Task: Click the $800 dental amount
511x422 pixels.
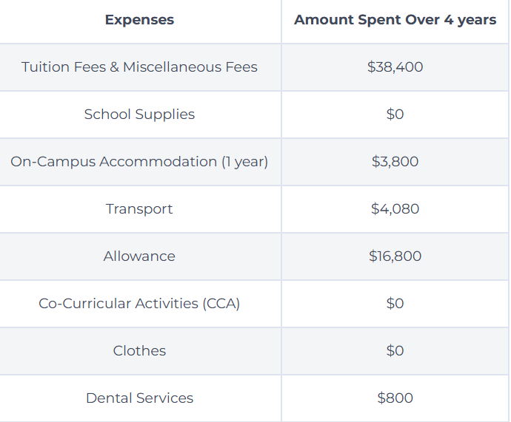Action: [x=395, y=398]
